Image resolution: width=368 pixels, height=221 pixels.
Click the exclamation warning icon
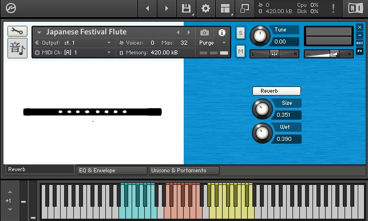[333, 9]
